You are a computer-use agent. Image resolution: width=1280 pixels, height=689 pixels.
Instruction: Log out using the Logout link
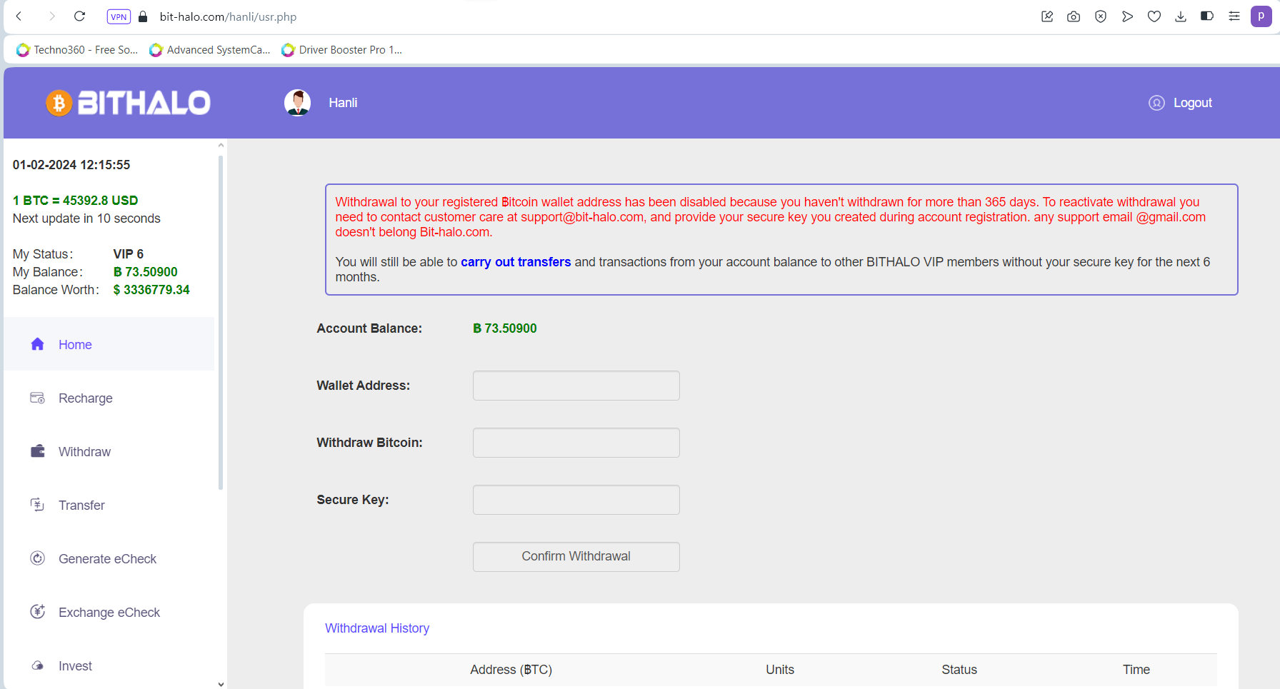[x=1192, y=103]
